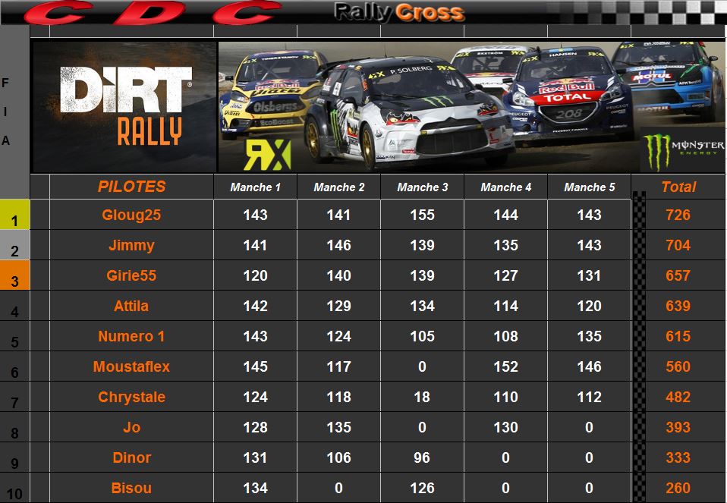Click the Manche 2 column header
The image size is (727, 503).
click(x=339, y=187)
